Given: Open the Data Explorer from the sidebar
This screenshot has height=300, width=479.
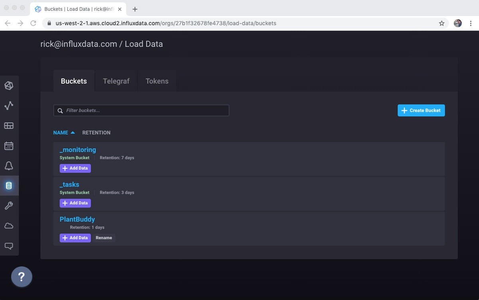Looking at the screenshot, I should (10, 106).
